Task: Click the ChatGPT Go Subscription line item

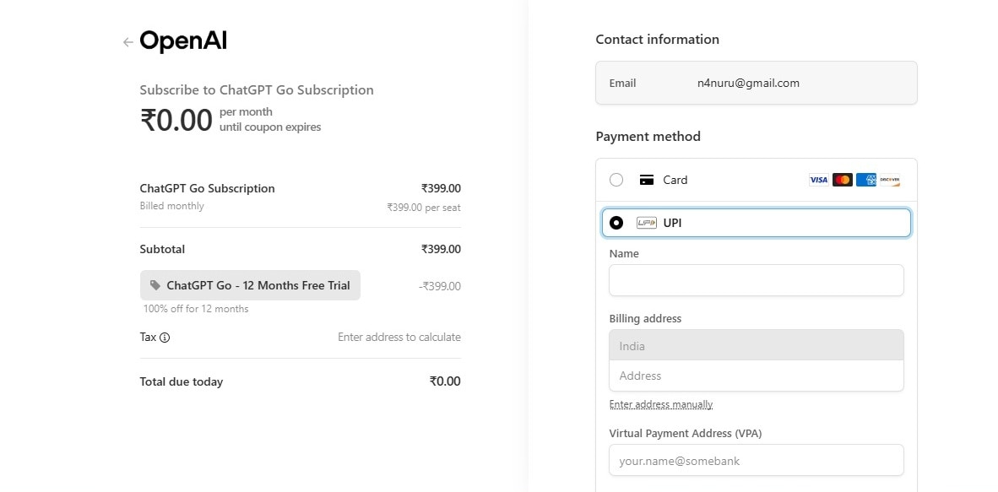Action: tap(207, 188)
